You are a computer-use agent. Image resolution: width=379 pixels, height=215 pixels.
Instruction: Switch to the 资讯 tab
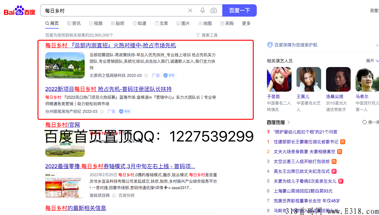tap(74, 23)
